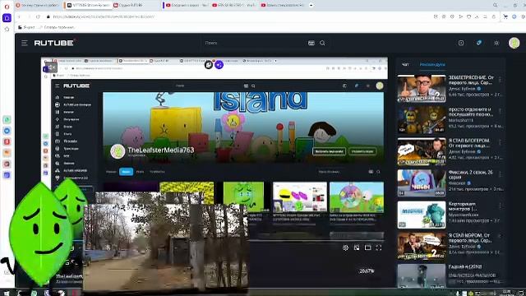Click the Windows Start button
This screenshot has height=296, width=526.
(7, 293)
